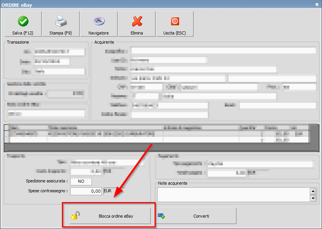Click the Note acquirente scroll down arrow
The image size is (322, 229).
coord(313,198)
